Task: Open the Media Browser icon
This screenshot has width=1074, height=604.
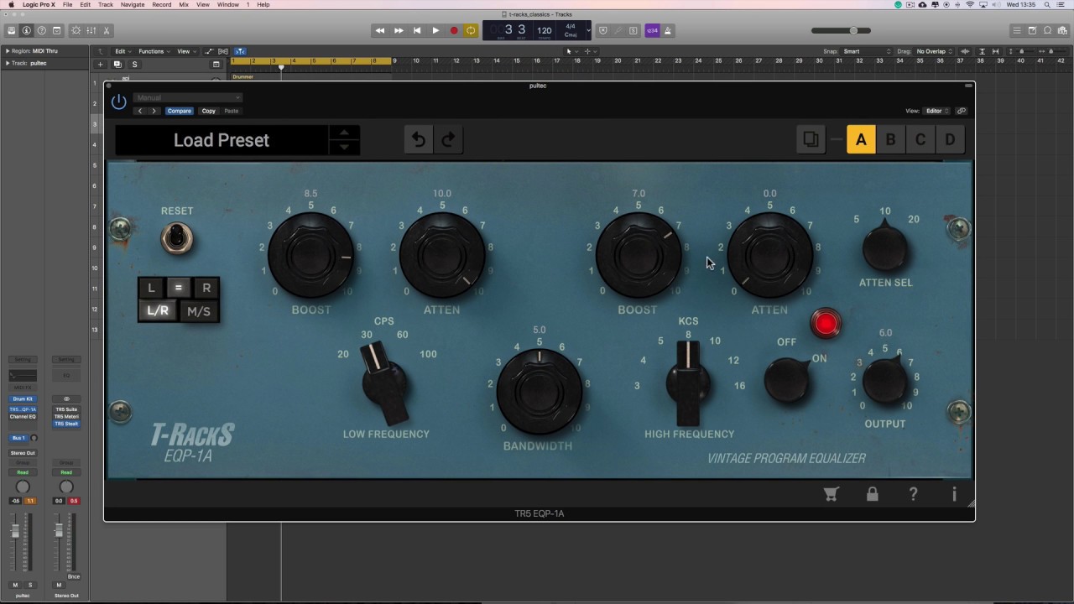Action: (1063, 31)
